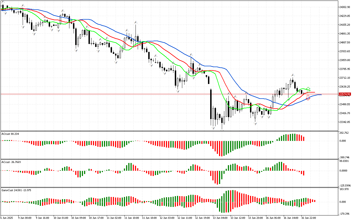Click the 11 Jun 18:00 time axis label
This screenshot has width=354, height=221.
[149, 218]
